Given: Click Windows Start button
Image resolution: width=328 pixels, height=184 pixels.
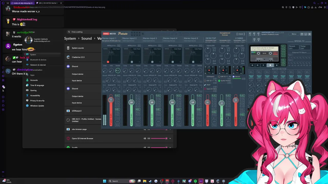Looking at the screenshot, I should coord(105,181).
